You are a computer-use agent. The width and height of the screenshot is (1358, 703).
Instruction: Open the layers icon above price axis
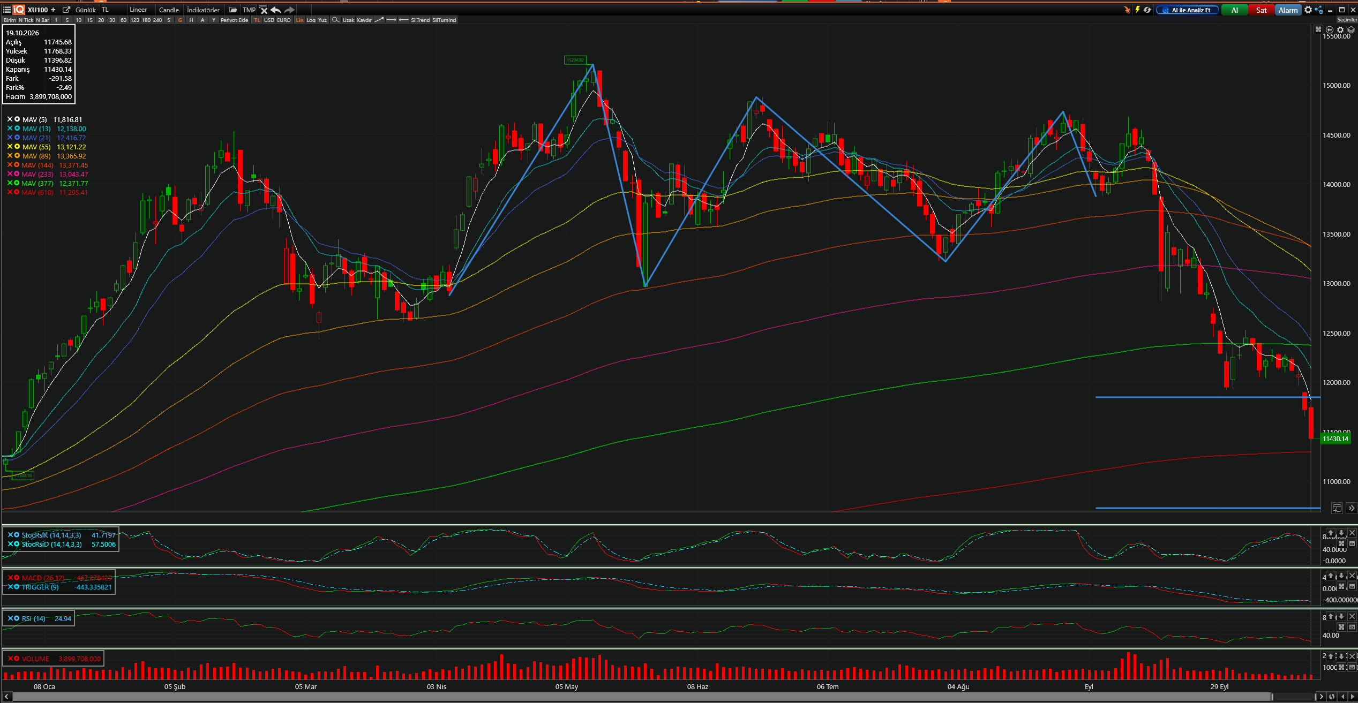pos(1351,29)
